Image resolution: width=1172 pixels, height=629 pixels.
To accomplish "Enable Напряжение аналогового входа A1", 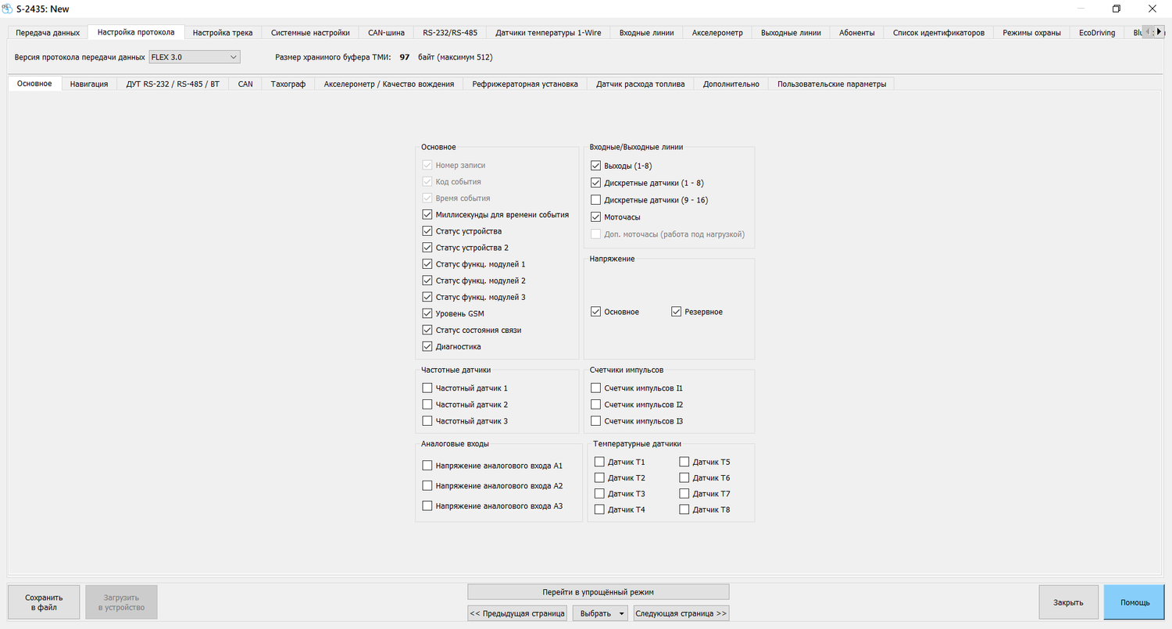I will click(427, 466).
